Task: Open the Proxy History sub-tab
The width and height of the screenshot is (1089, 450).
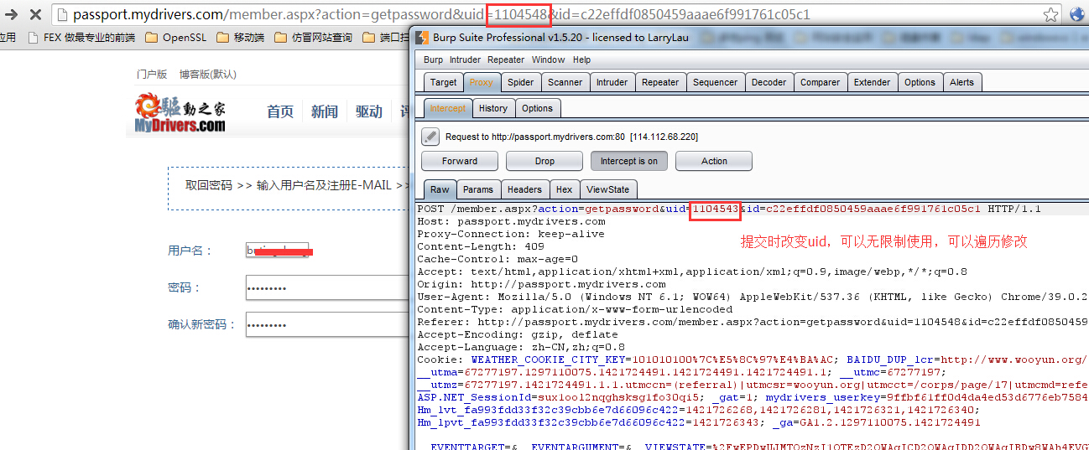Action: tap(493, 108)
